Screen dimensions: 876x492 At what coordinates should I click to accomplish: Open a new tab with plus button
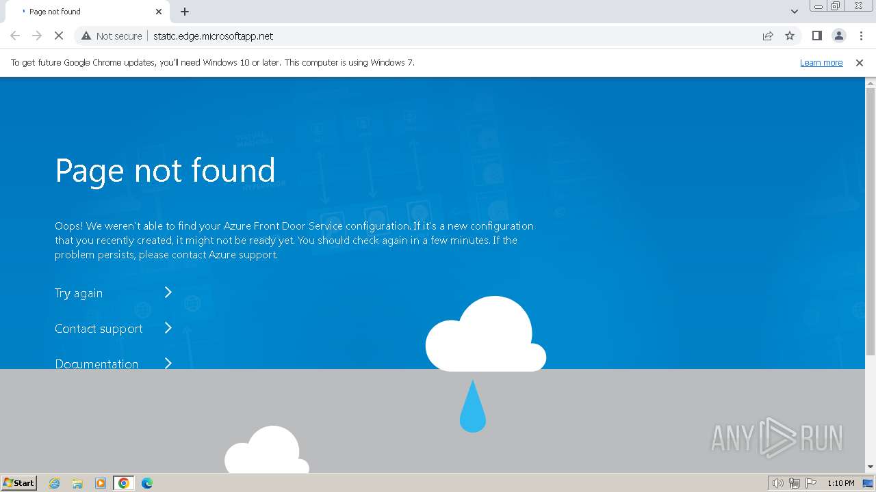[x=185, y=12]
